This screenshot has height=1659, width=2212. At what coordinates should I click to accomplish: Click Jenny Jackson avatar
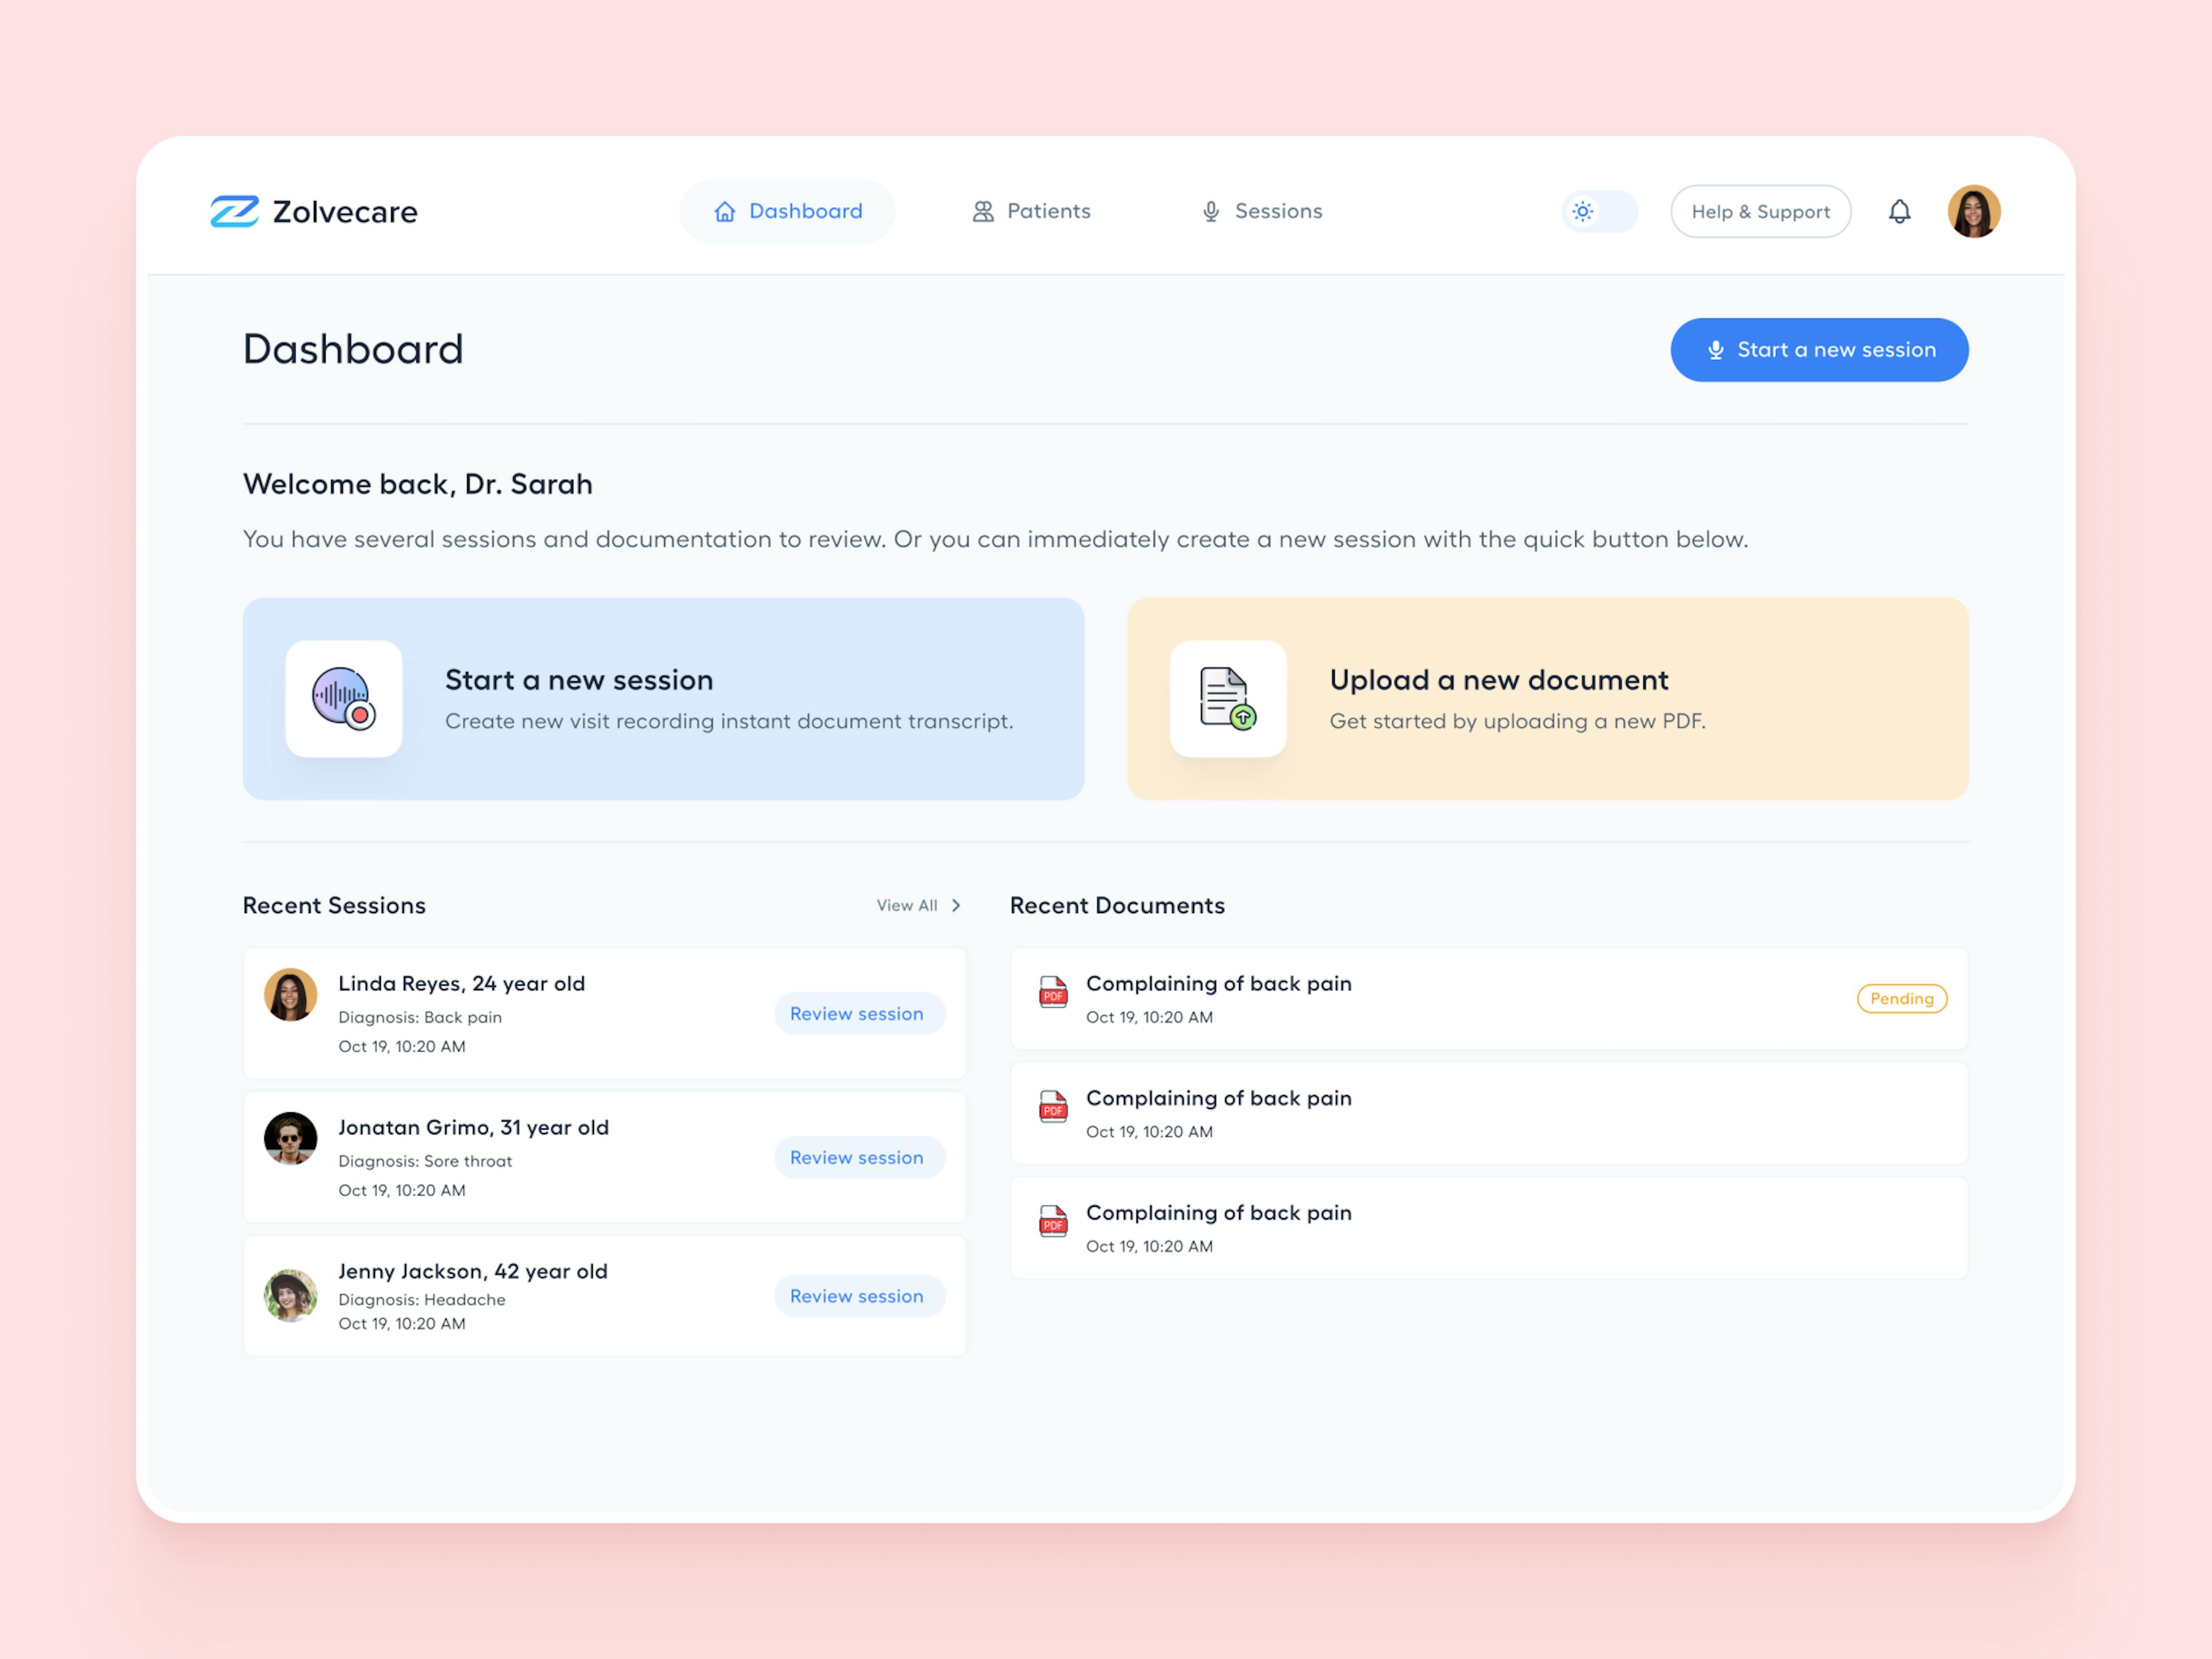pyautogui.click(x=290, y=1296)
